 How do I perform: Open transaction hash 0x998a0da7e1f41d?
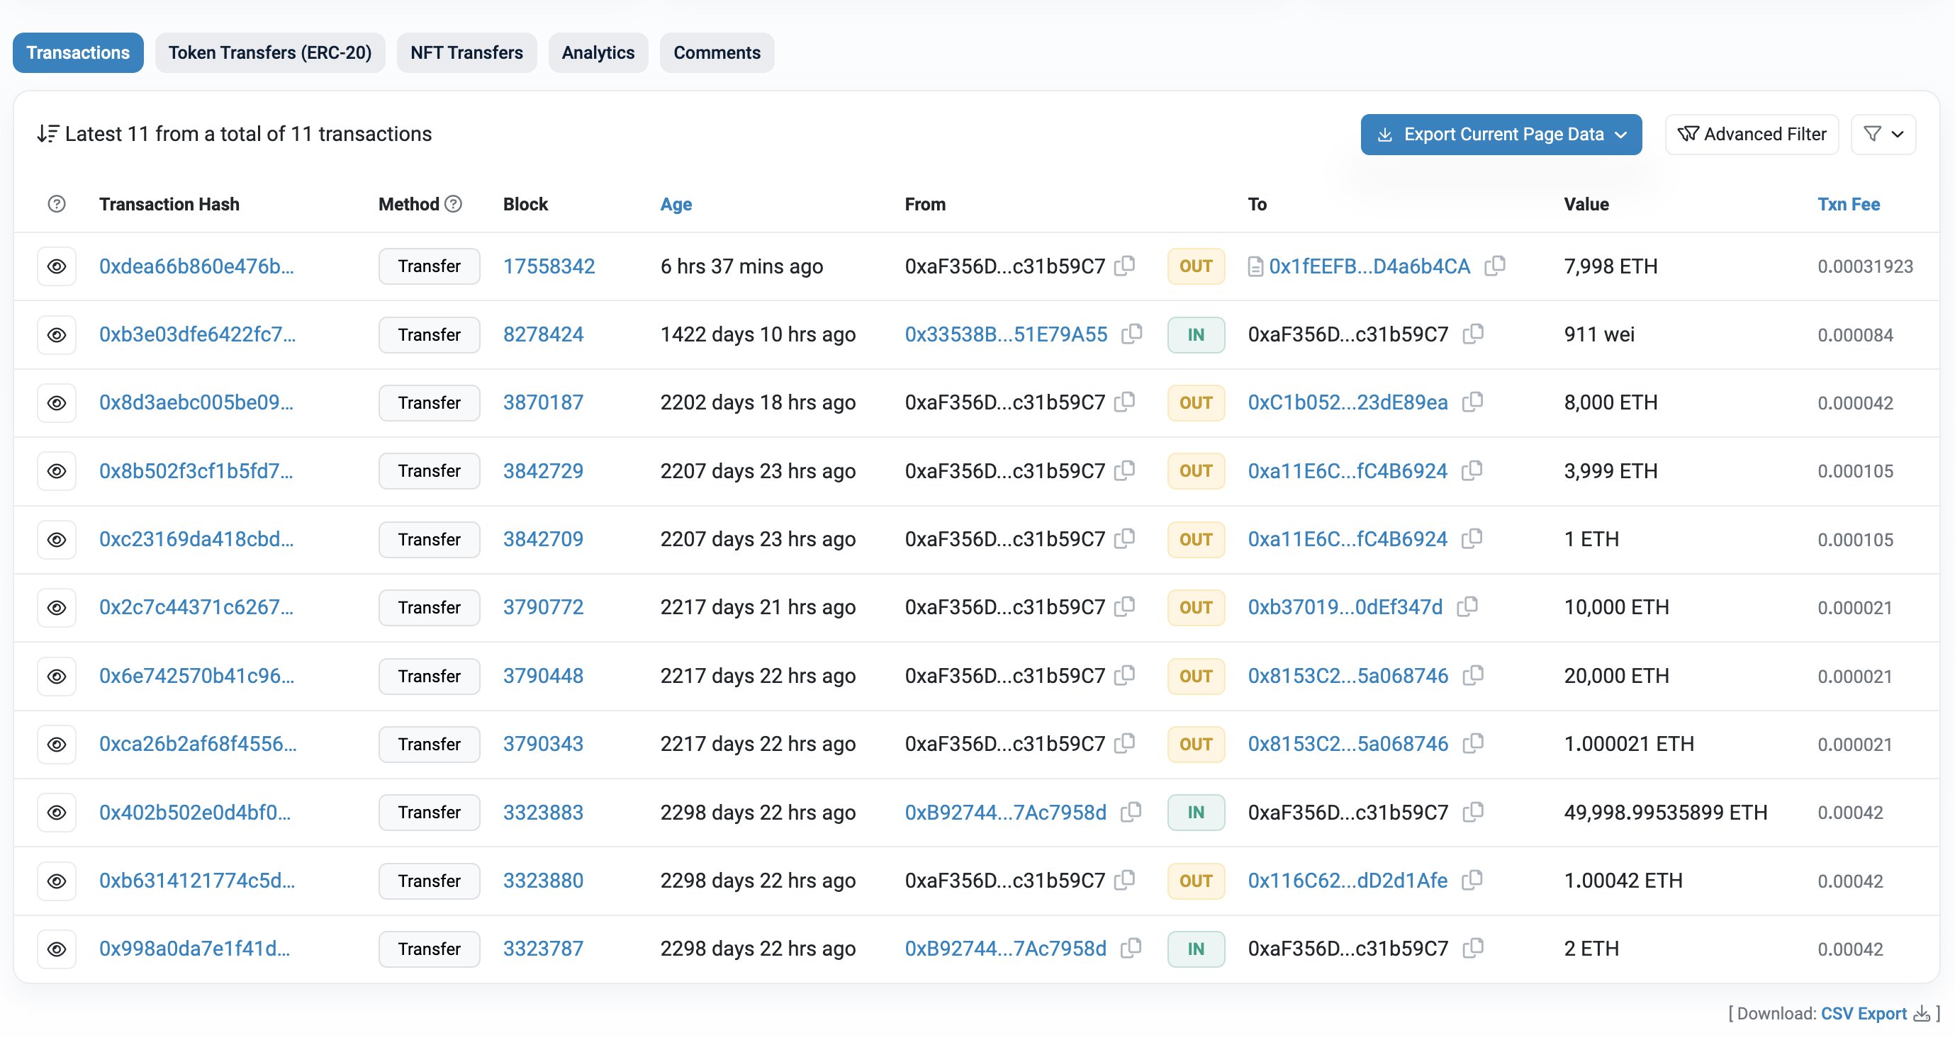pos(194,949)
